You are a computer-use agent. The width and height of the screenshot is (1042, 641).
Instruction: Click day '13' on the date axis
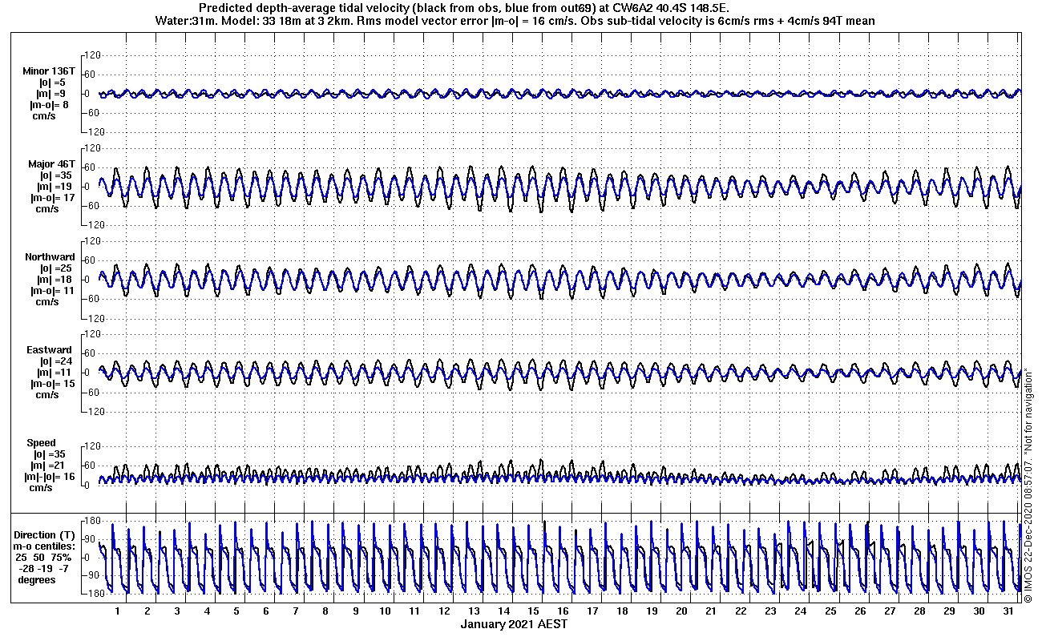[474, 611]
